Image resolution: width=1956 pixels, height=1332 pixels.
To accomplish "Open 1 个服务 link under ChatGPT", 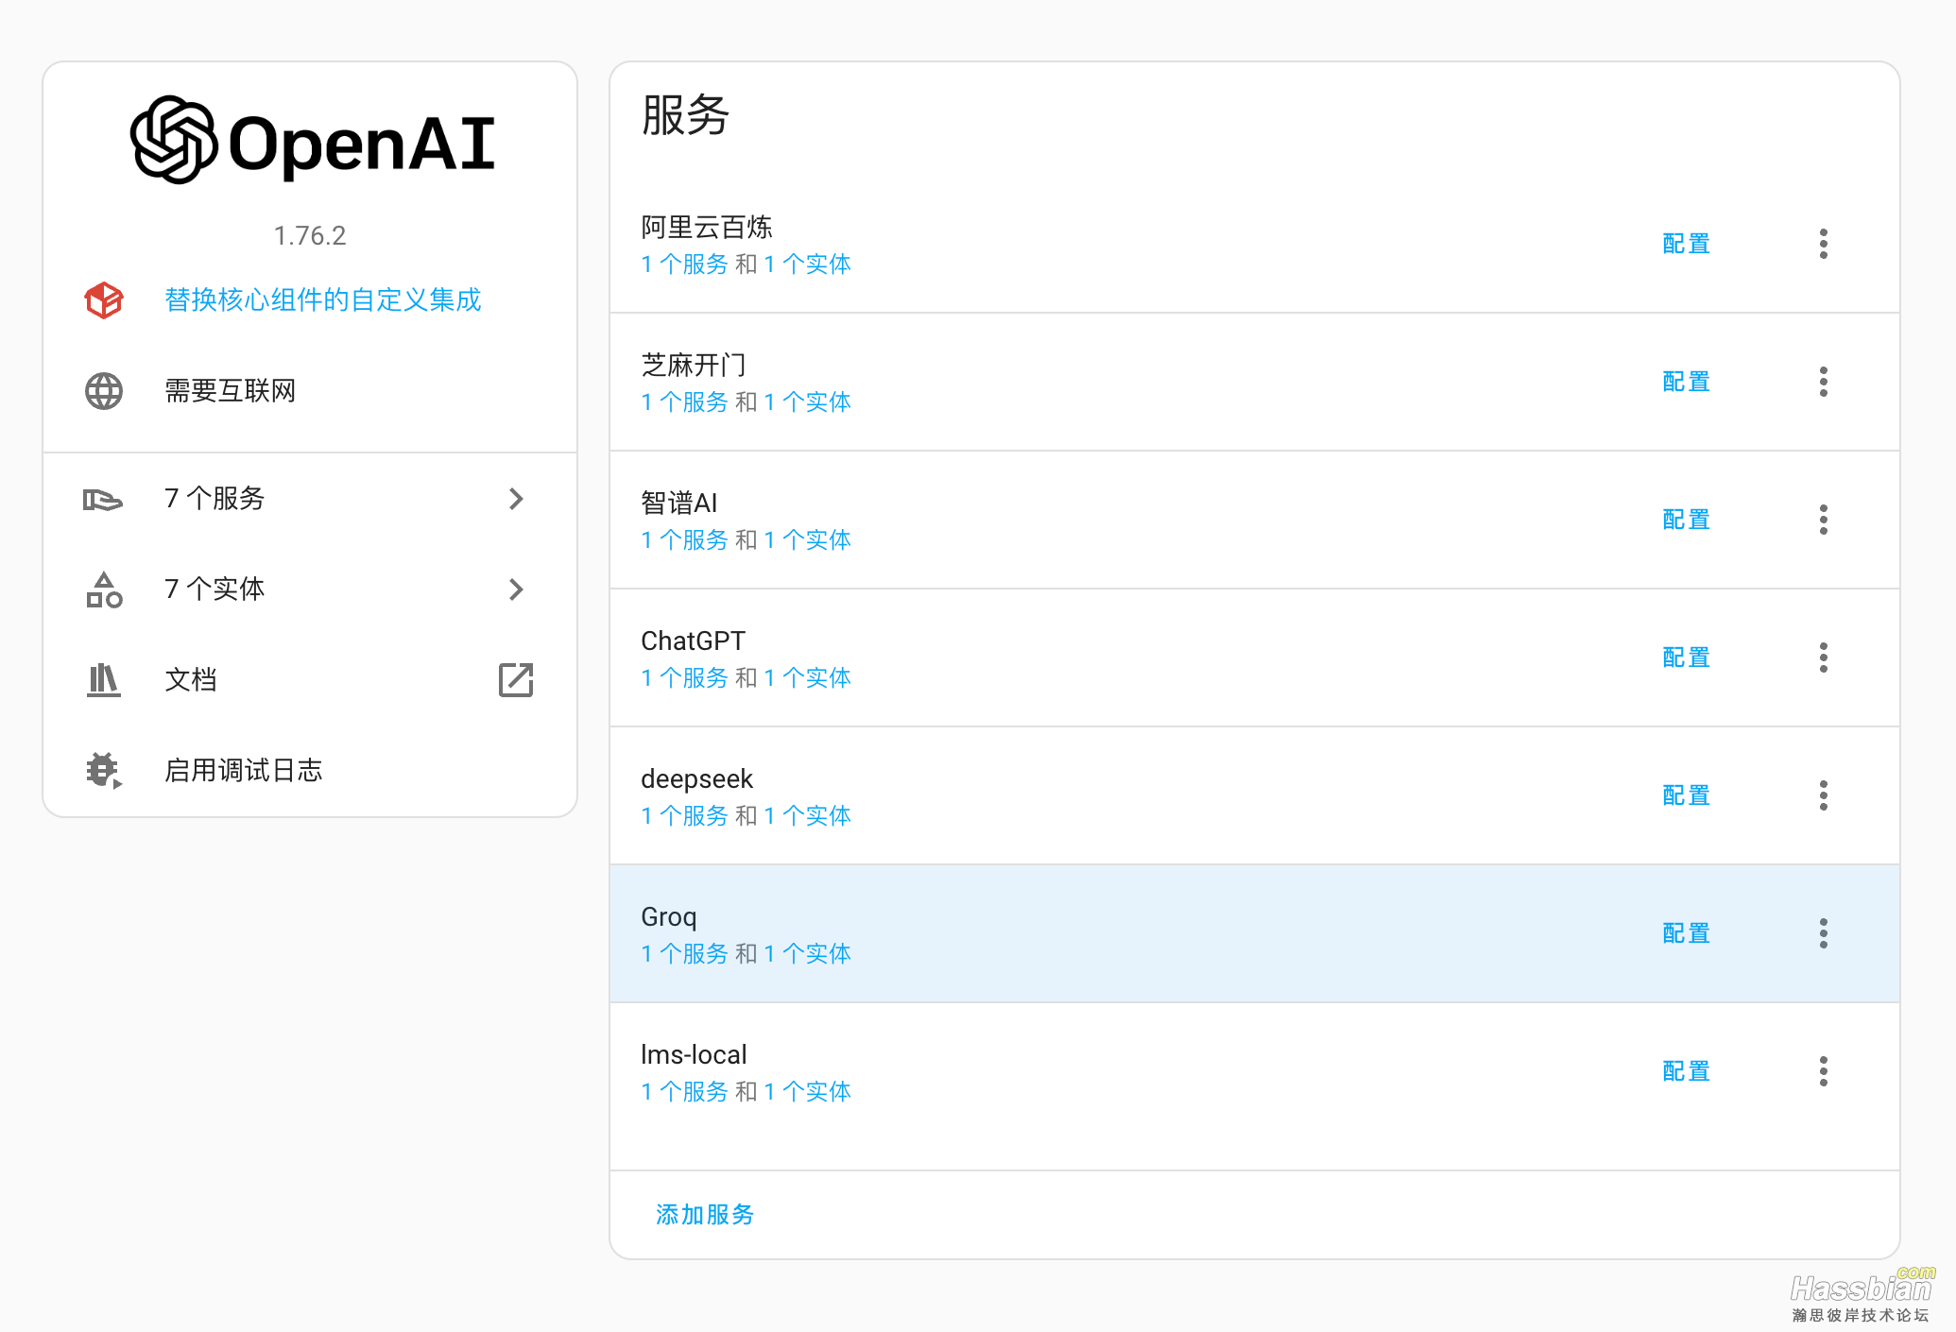I will click(x=685, y=678).
